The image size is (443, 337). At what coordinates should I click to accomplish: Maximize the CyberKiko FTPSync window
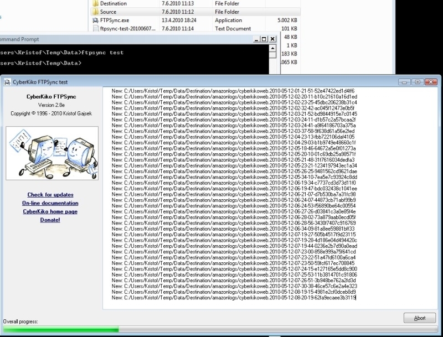coord(418,82)
